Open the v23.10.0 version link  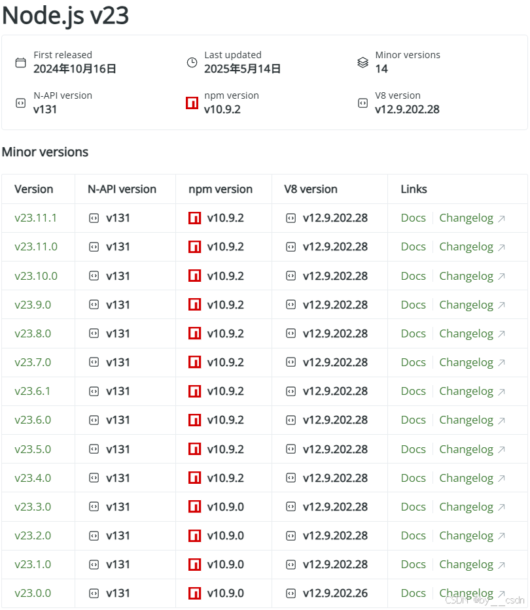click(x=36, y=276)
